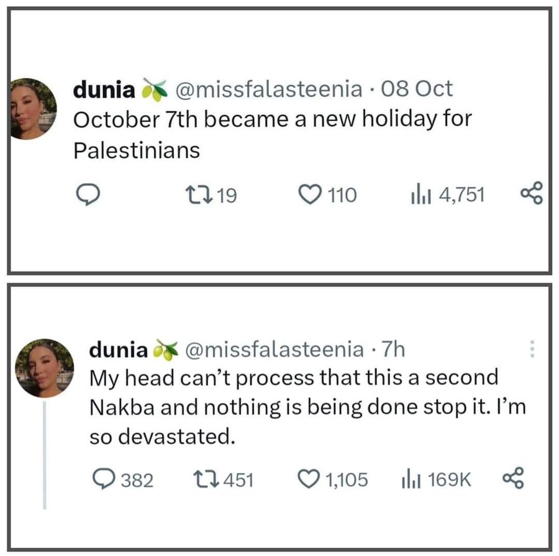559x556 pixels.
Task: Like the tweet with 1,105 likes
Action: [x=308, y=479]
